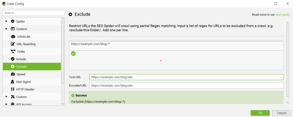Expand the Content tree section
Screen dimensions: 293x117
[6, 29]
